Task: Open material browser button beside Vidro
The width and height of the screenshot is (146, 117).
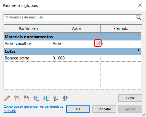Action: pyautogui.click(x=98, y=43)
